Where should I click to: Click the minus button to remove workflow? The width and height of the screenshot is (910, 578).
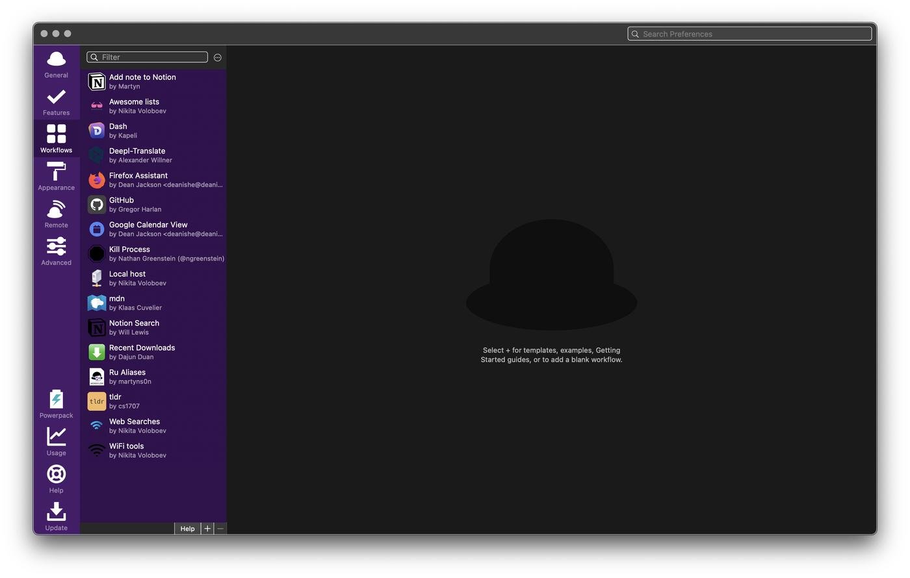[220, 529]
